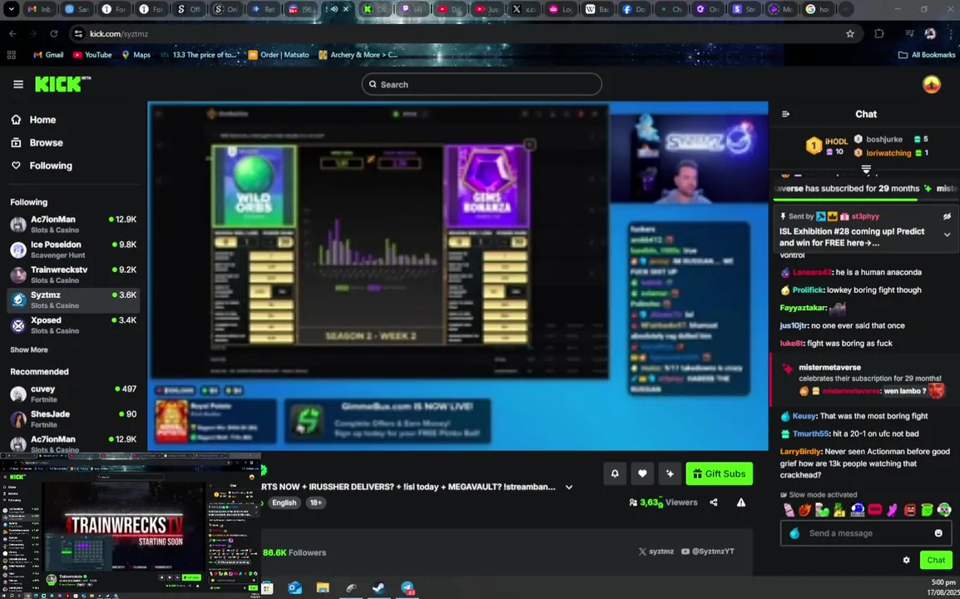Click the KICK logo
960x599 pixels.
62,84
